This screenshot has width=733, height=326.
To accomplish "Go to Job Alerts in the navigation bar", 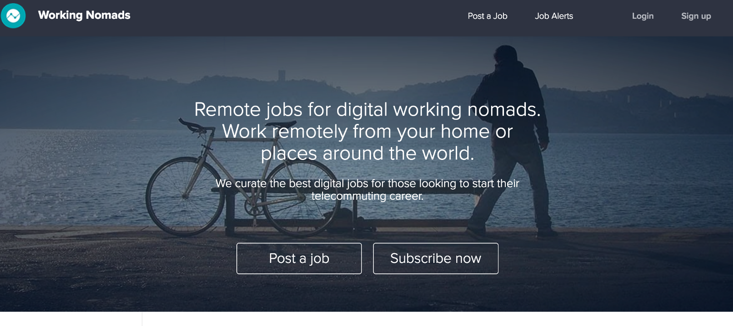I will pyautogui.click(x=554, y=16).
